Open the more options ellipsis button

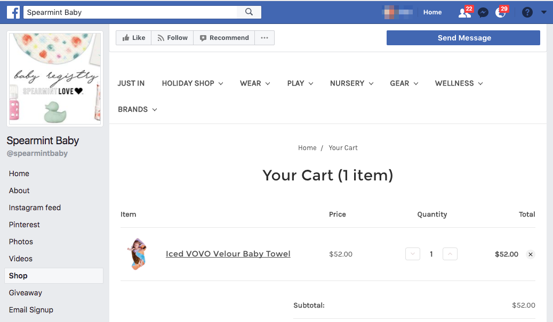point(265,38)
